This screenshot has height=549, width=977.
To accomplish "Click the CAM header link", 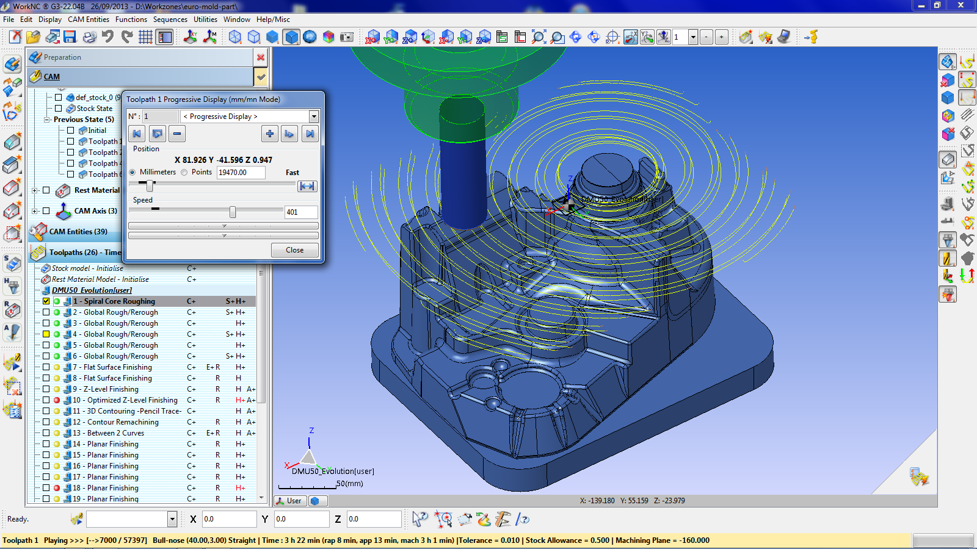I will click(52, 77).
